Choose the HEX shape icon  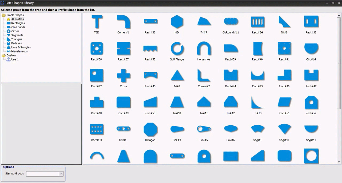[177, 22]
